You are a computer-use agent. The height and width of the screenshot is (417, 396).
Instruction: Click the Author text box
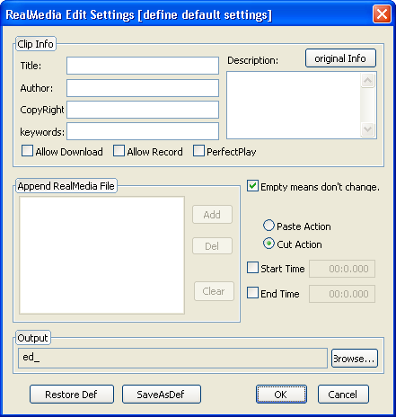pyautogui.click(x=143, y=88)
